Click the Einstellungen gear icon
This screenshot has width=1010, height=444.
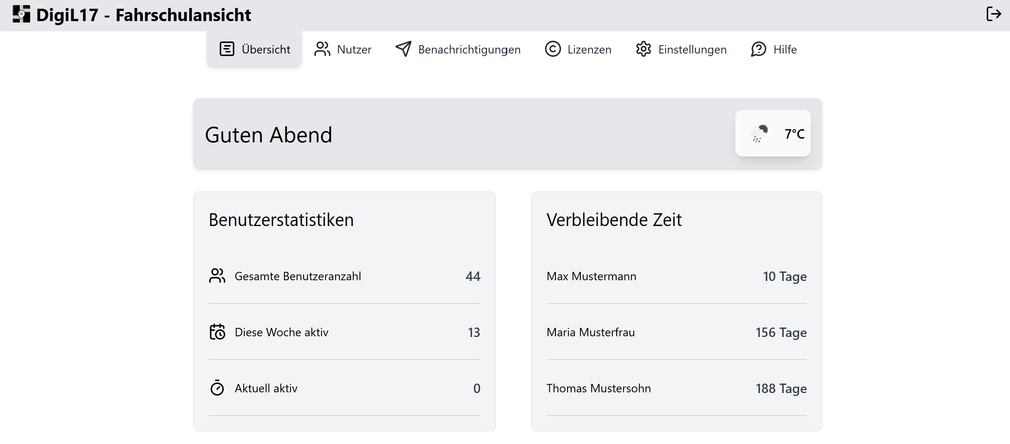click(x=643, y=49)
